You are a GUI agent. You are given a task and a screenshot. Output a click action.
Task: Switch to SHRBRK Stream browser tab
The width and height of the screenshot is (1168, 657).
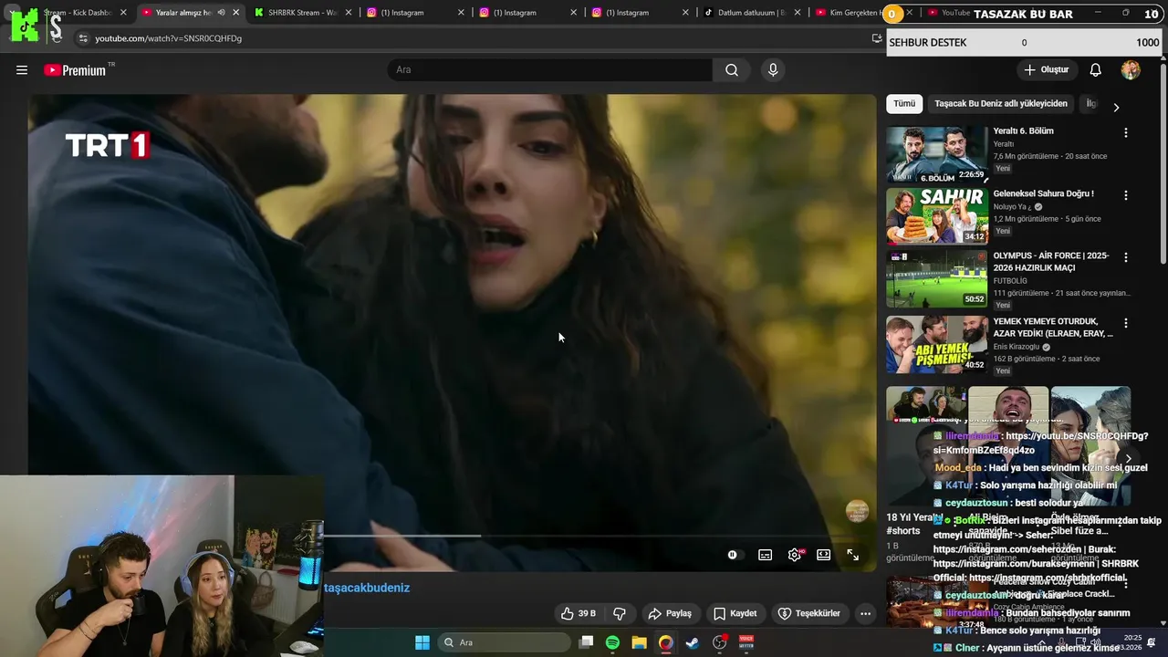301,13
